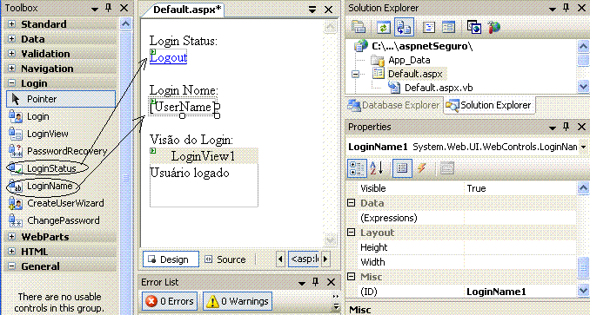Screen dimensions: 590x315
Task: Select the asp tag navigator button
Action: [x=304, y=259]
